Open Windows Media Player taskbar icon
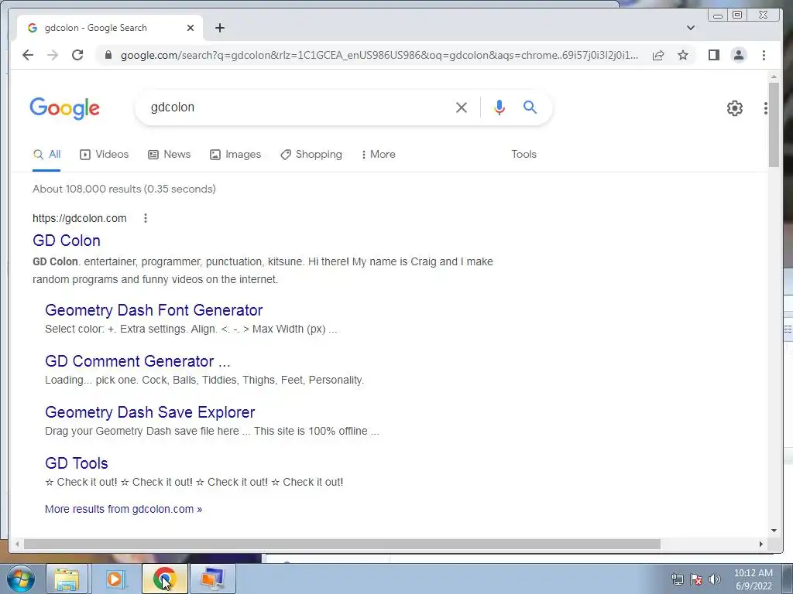 [x=115, y=579]
